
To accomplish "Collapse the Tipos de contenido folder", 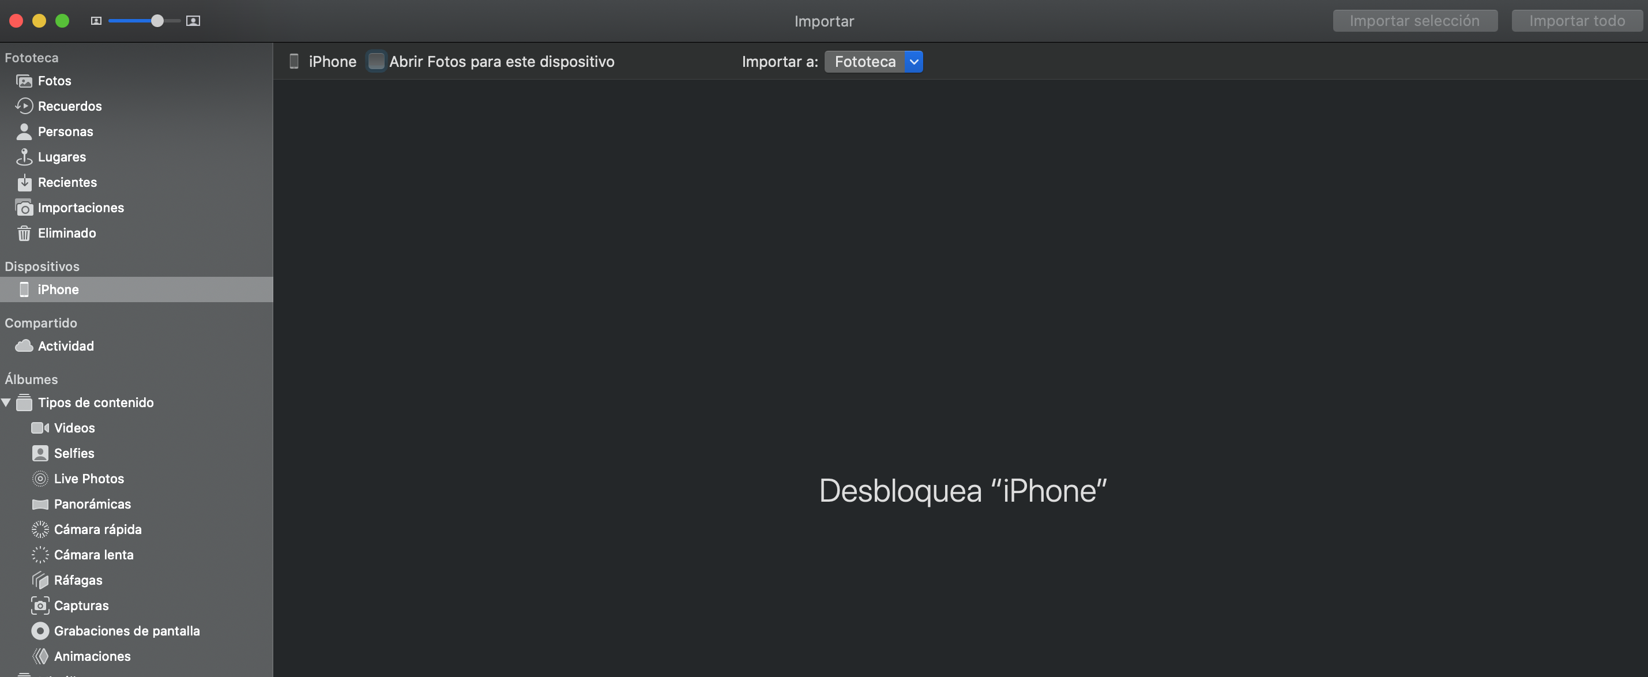I will coord(6,403).
